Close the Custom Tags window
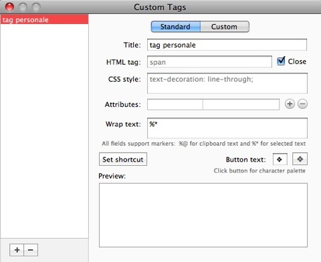Viewport: 321px width, 262px height. pyautogui.click(x=9, y=7)
